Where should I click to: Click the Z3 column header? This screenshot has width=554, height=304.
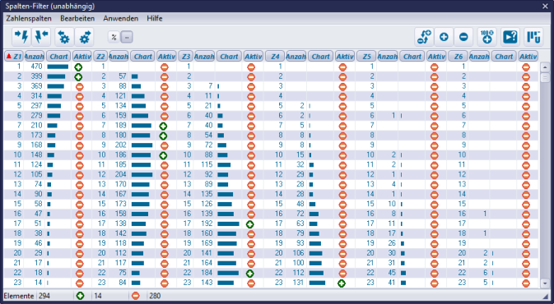pyautogui.click(x=186, y=57)
